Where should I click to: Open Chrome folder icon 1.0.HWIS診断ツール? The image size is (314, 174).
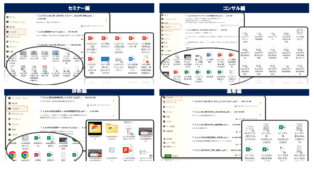tap(95, 128)
